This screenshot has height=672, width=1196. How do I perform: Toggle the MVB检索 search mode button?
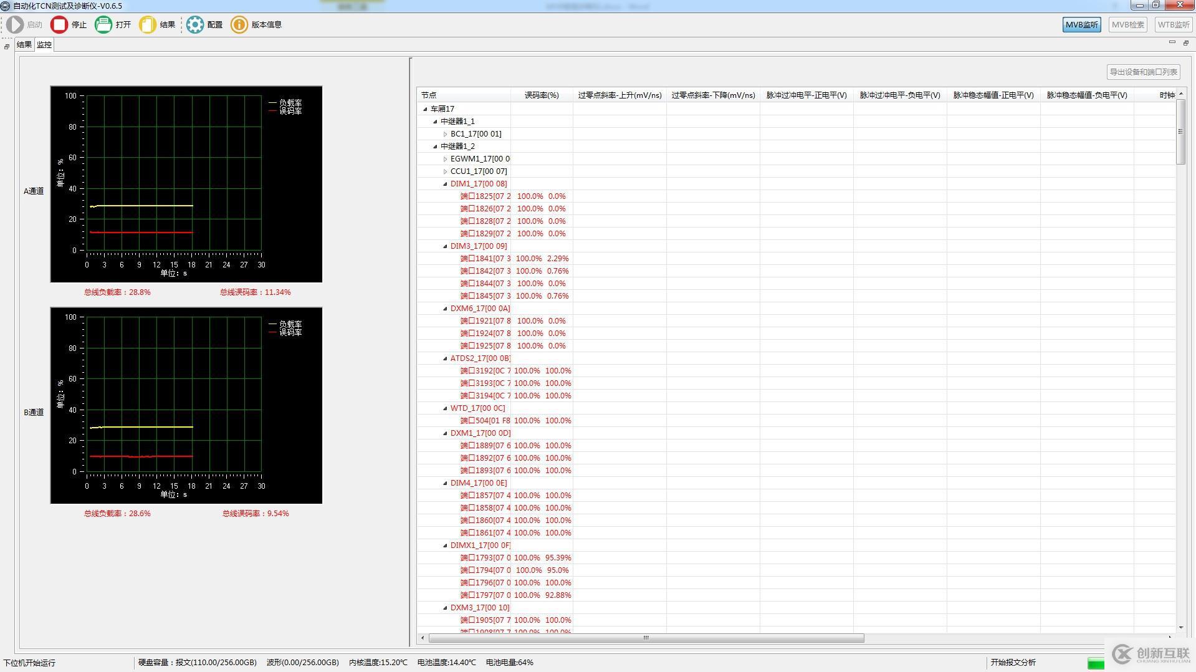(x=1127, y=25)
